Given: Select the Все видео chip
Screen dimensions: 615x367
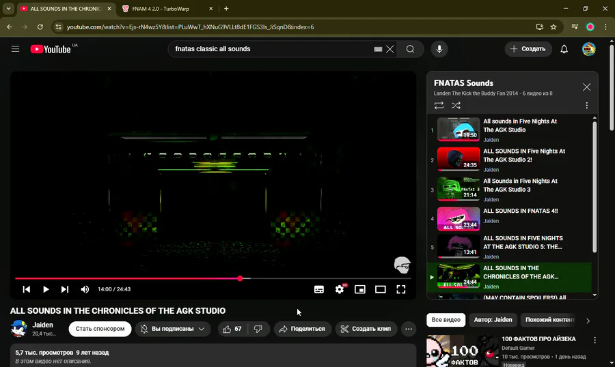Looking at the screenshot, I should 446,320.
